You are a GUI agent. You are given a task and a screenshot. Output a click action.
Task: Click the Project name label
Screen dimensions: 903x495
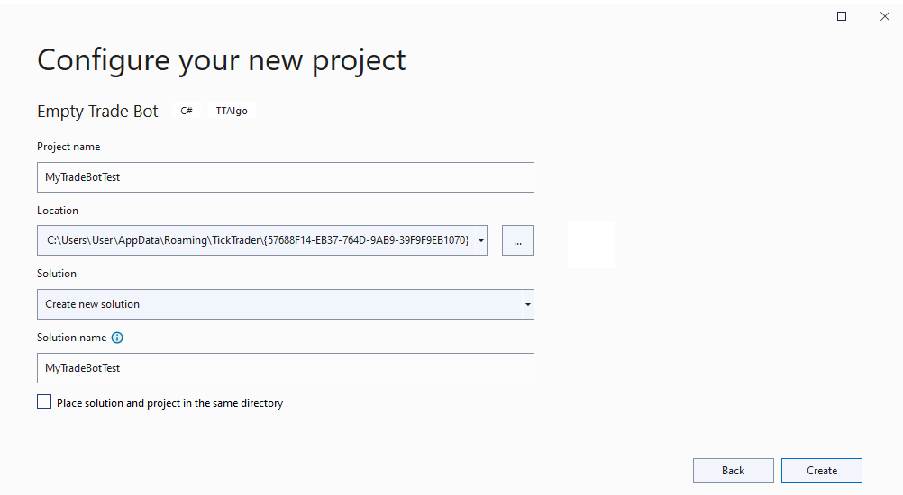click(68, 147)
